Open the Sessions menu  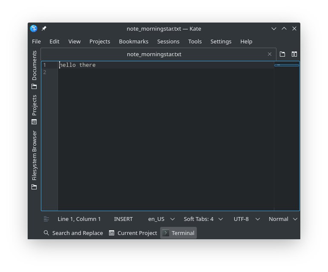168,41
